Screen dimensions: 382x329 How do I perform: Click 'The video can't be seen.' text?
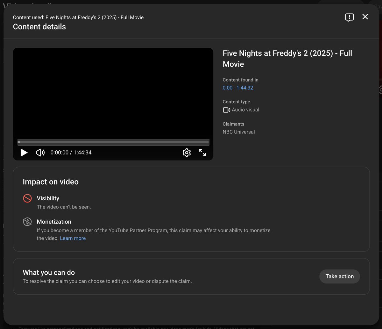64,207
